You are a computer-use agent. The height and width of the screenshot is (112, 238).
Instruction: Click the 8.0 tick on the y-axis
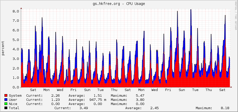coord(16,11)
